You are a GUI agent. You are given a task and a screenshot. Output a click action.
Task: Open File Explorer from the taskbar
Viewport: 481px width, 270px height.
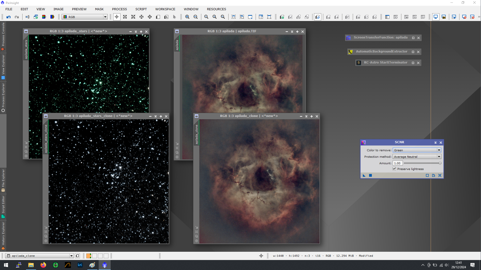click(x=31, y=265)
